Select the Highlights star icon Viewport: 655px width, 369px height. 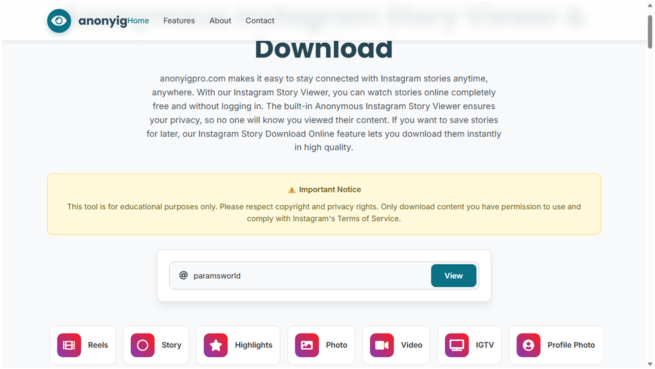pyautogui.click(x=215, y=345)
